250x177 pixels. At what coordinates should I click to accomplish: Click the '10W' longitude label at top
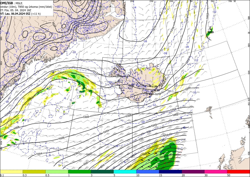click(171, 1)
